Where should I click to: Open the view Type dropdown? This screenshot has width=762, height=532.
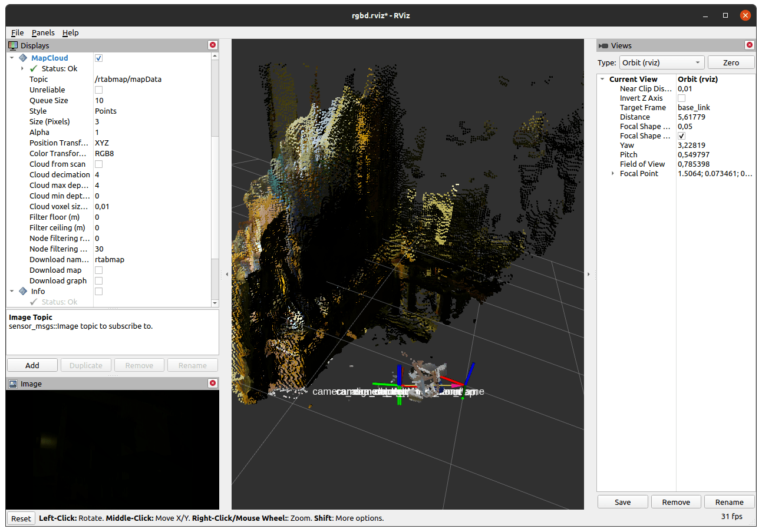pyautogui.click(x=662, y=62)
